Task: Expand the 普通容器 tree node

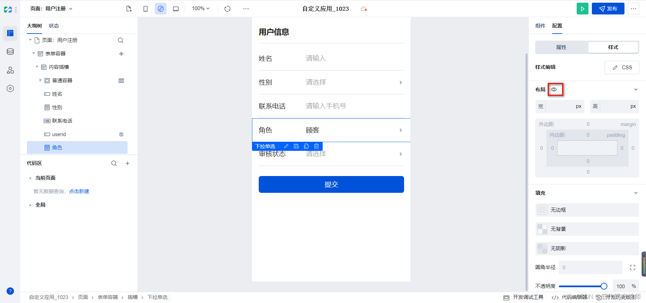Action: click(x=40, y=80)
